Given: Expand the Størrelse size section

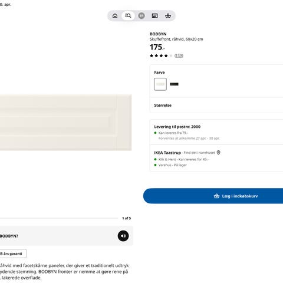Looking at the screenshot, I should [x=216, y=106].
